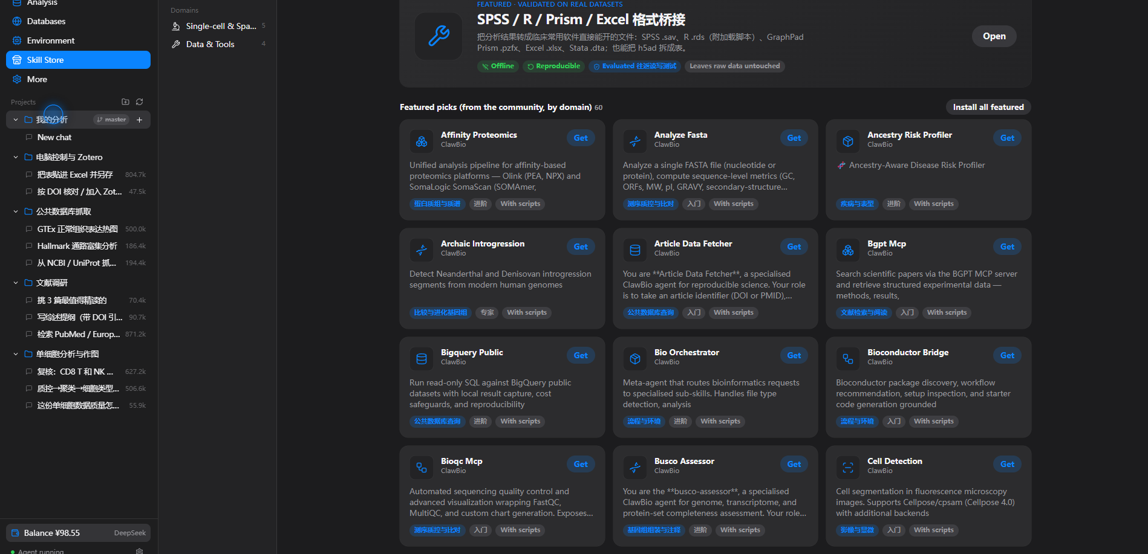This screenshot has height=554, width=1148.
Task: Click Install all featured
Action: [988, 107]
